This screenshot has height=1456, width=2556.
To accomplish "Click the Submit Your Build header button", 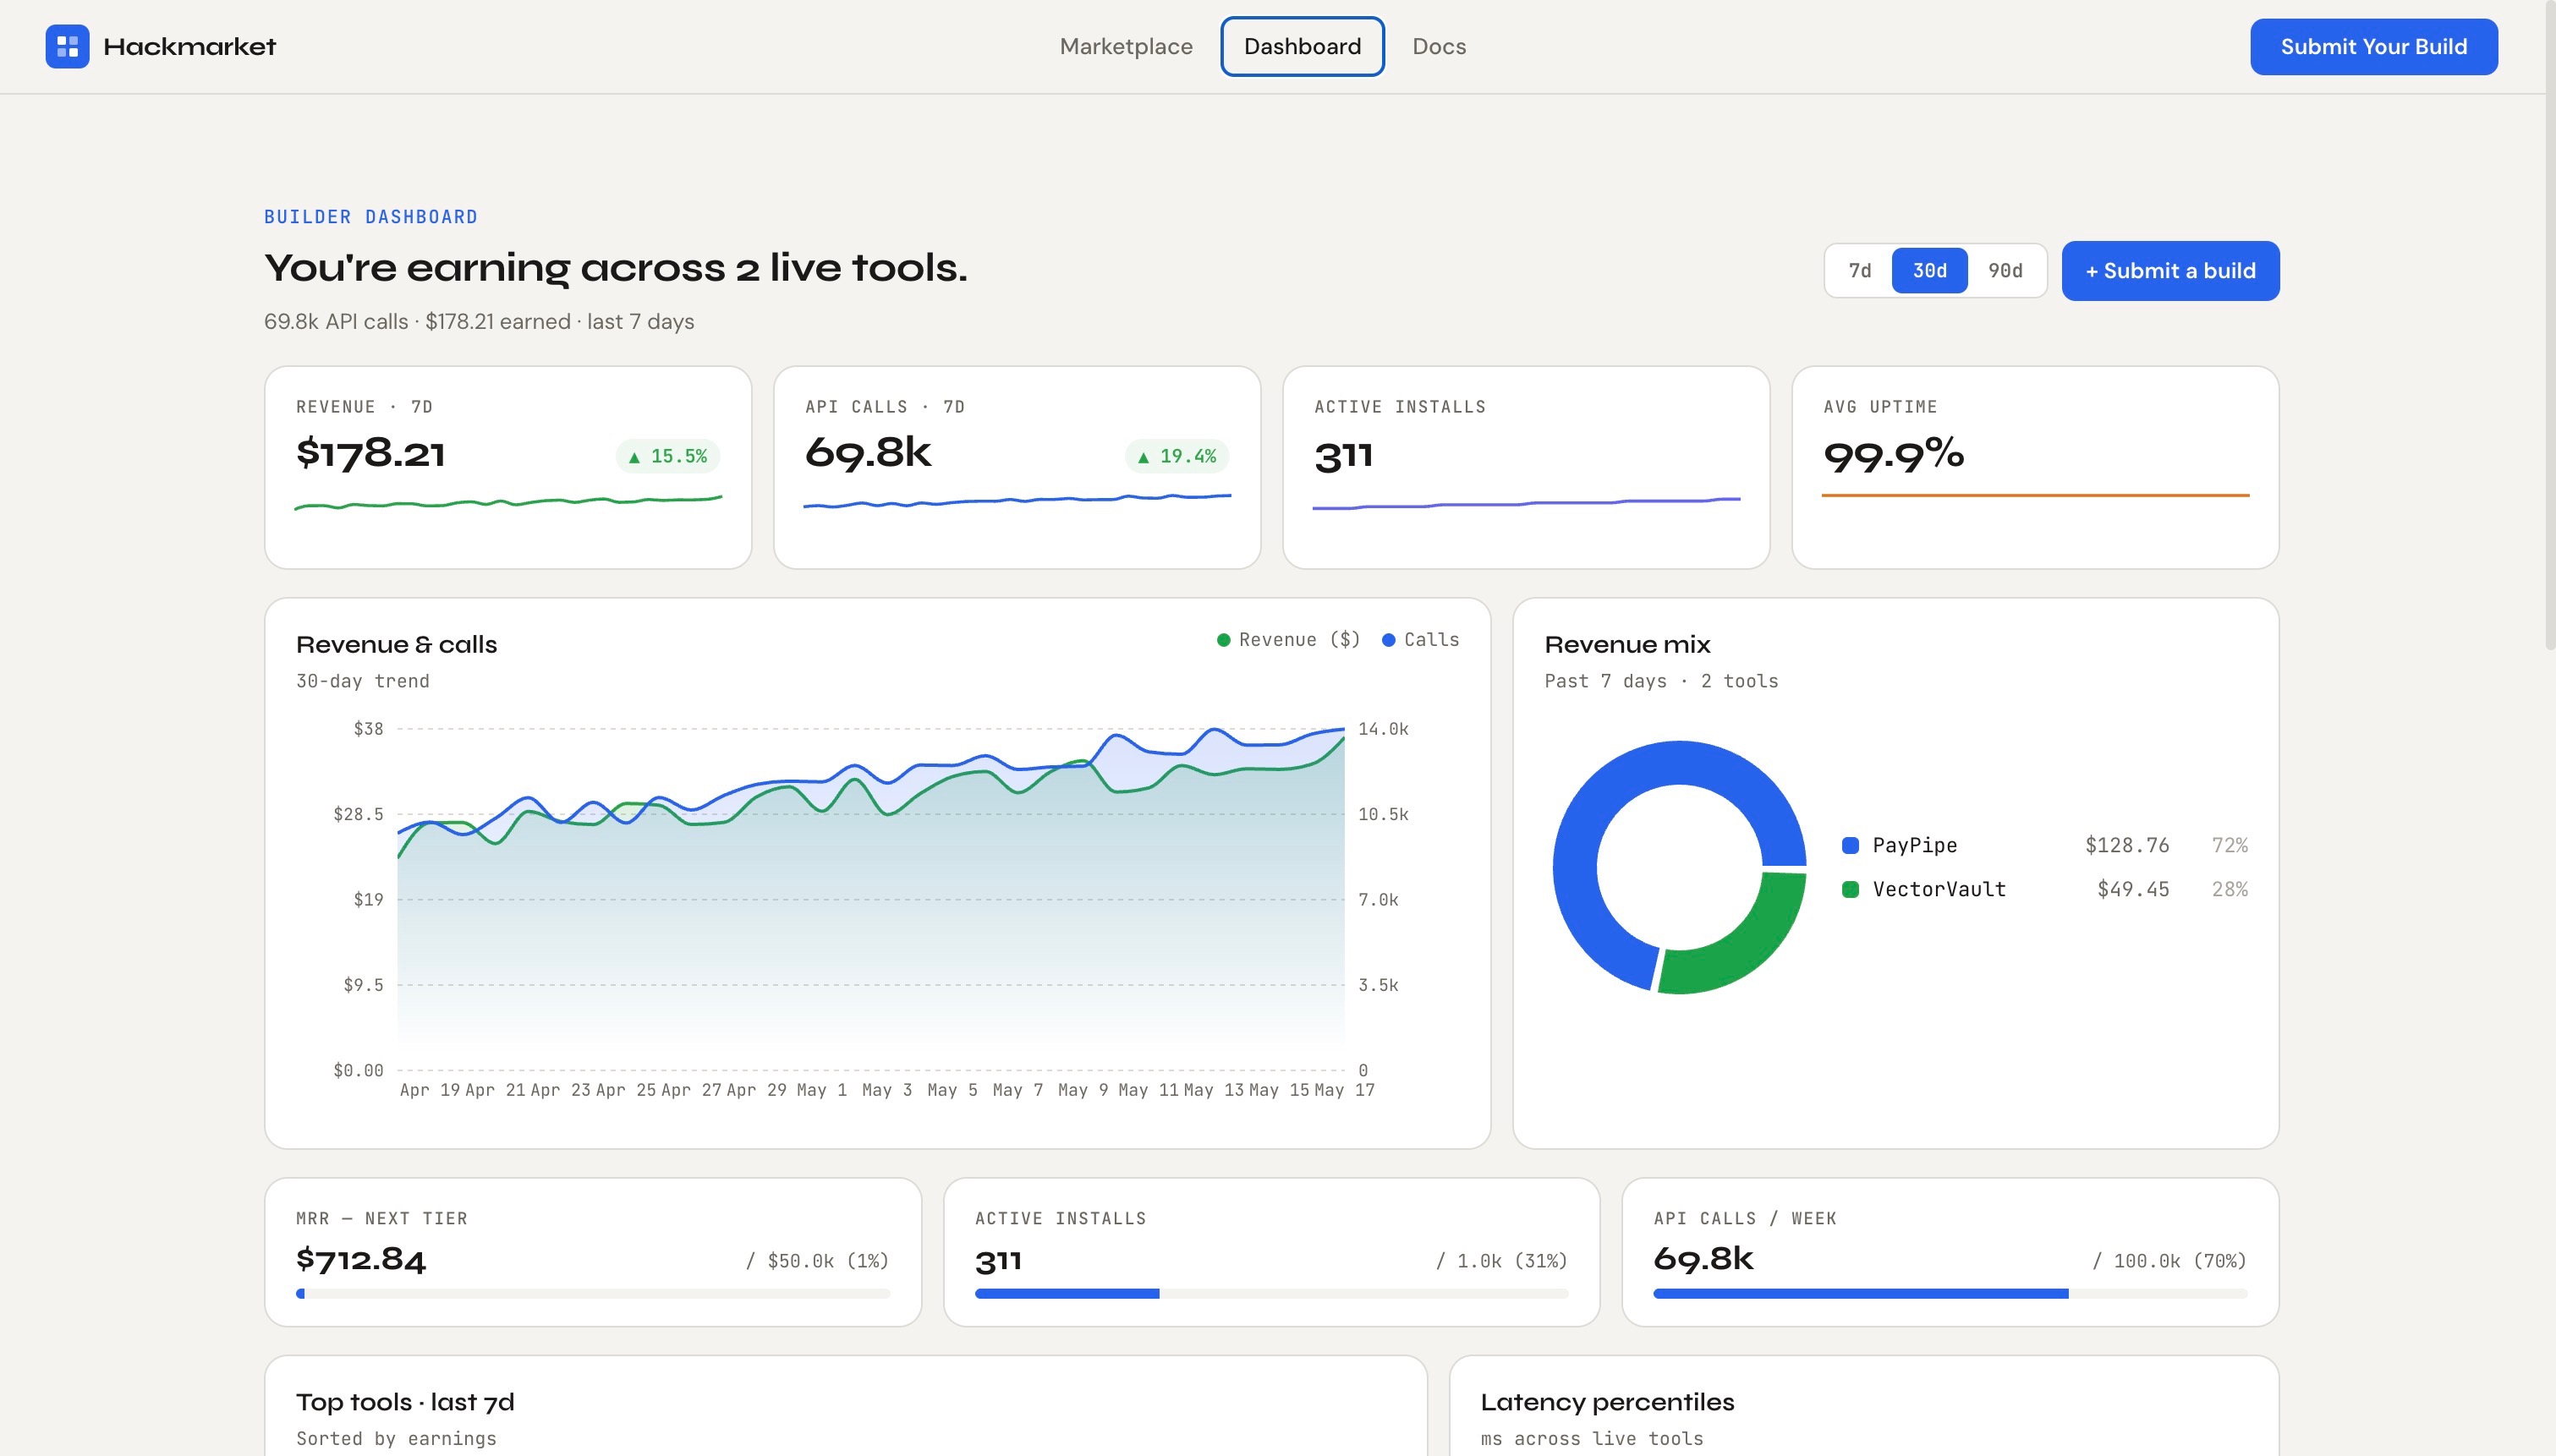I will (x=2373, y=46).
